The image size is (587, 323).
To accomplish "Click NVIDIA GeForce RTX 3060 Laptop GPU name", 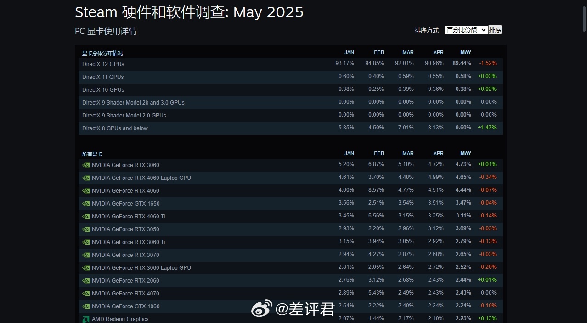I will pyautogui.click(x=141, y=268).
